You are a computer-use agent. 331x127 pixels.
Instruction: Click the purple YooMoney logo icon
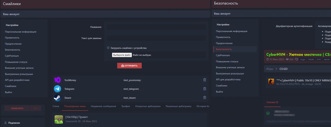click(x=57, y=80)
